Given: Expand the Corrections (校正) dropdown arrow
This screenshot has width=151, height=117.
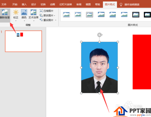Looking at the screenshot, I should (16, 21).
